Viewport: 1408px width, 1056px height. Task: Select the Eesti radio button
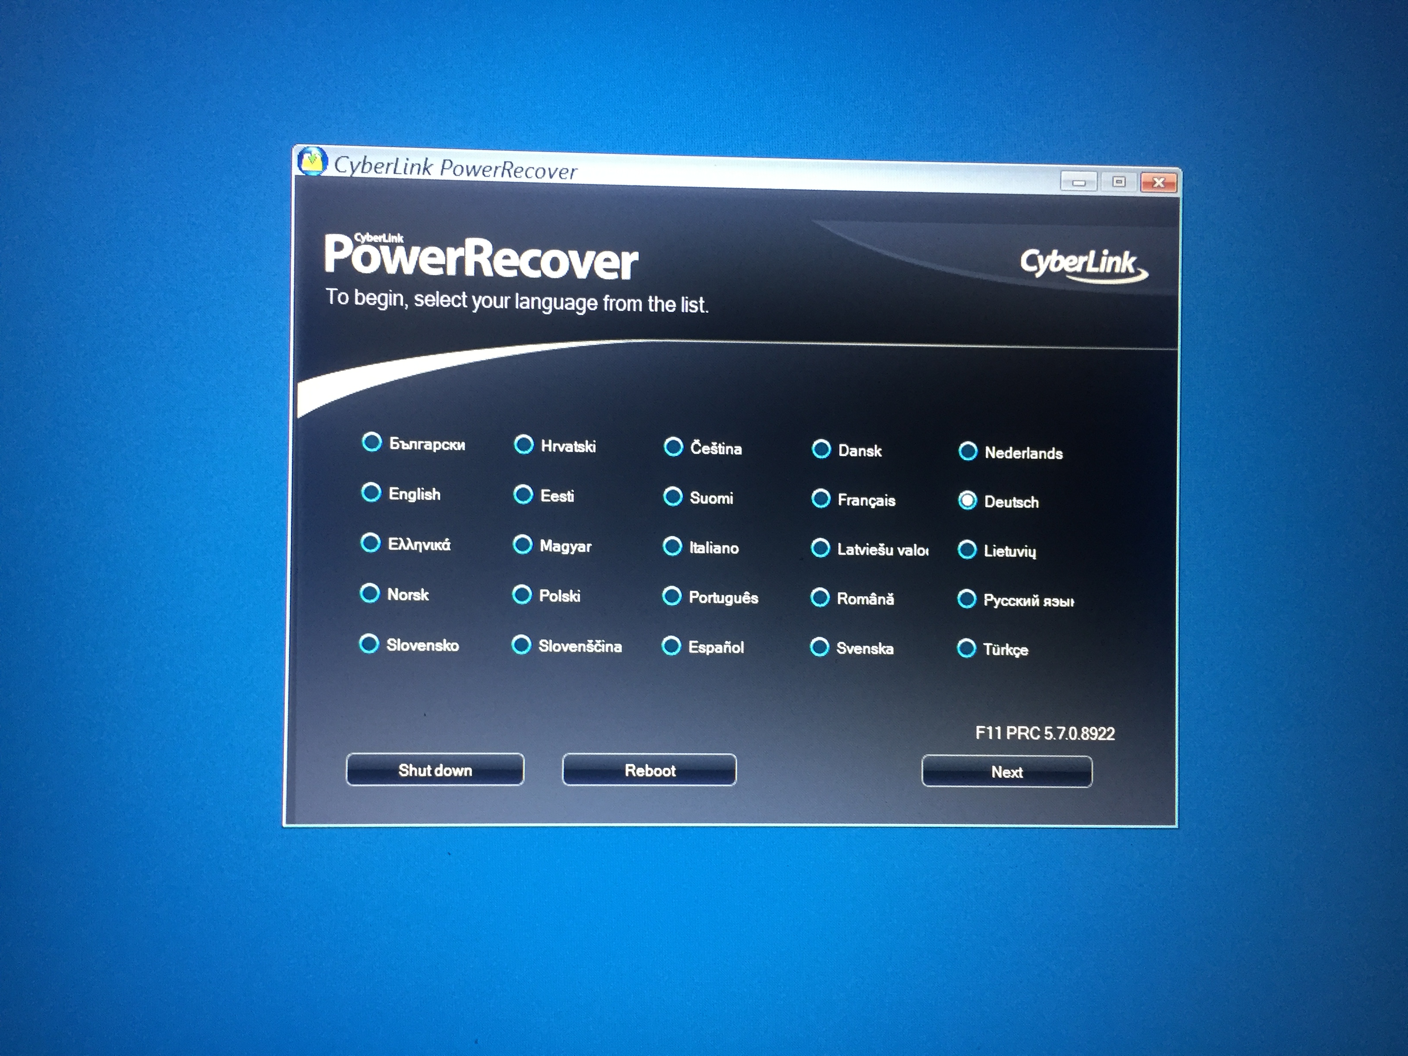523,494
